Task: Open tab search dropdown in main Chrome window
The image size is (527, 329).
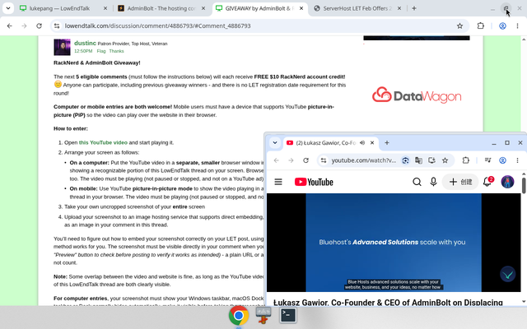Action: [8, 8]
